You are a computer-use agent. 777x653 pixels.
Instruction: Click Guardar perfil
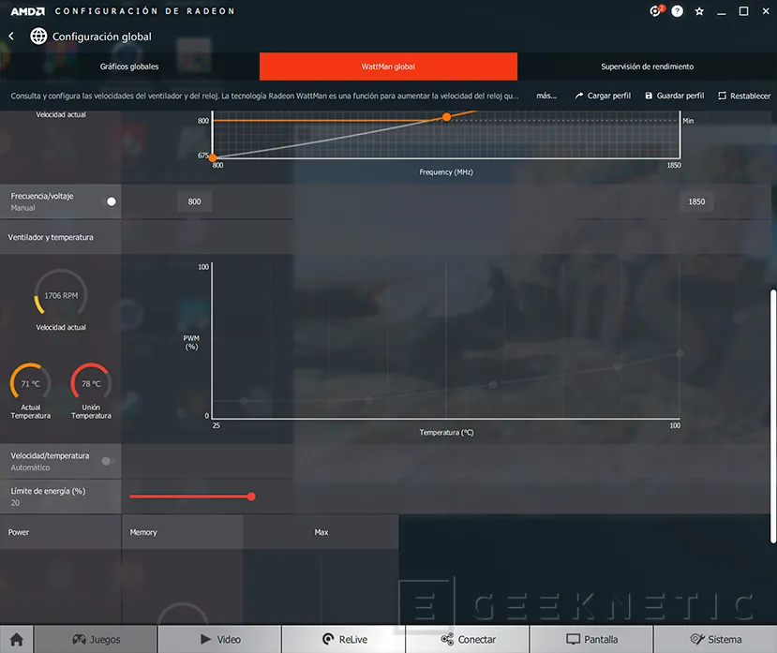(674, 96)
